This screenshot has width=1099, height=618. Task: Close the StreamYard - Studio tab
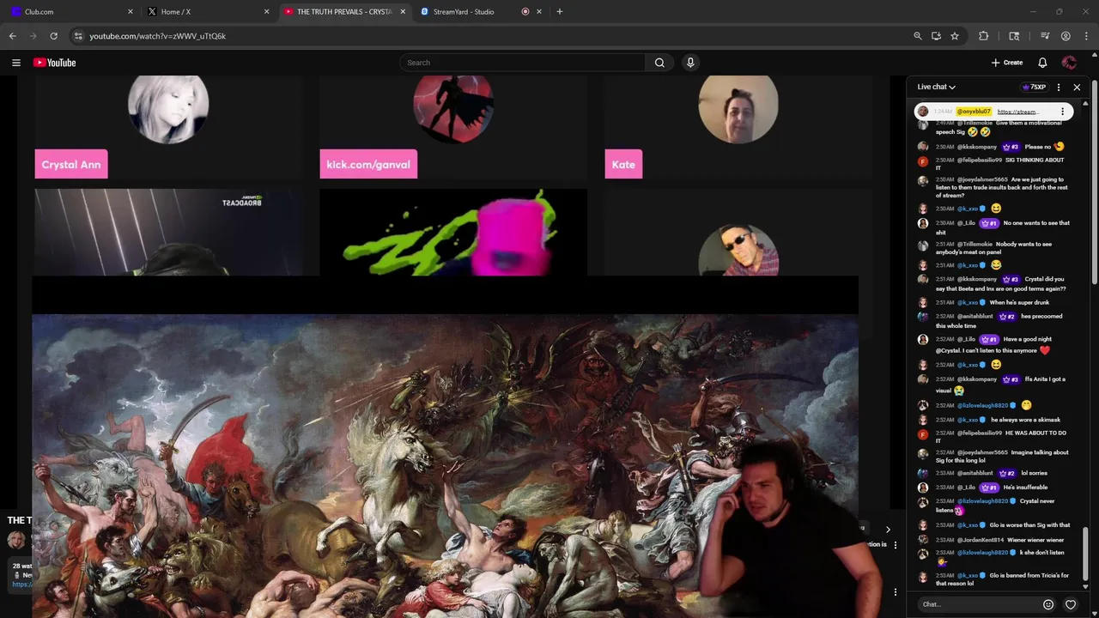pyautogui.click(x=539, y=11)
